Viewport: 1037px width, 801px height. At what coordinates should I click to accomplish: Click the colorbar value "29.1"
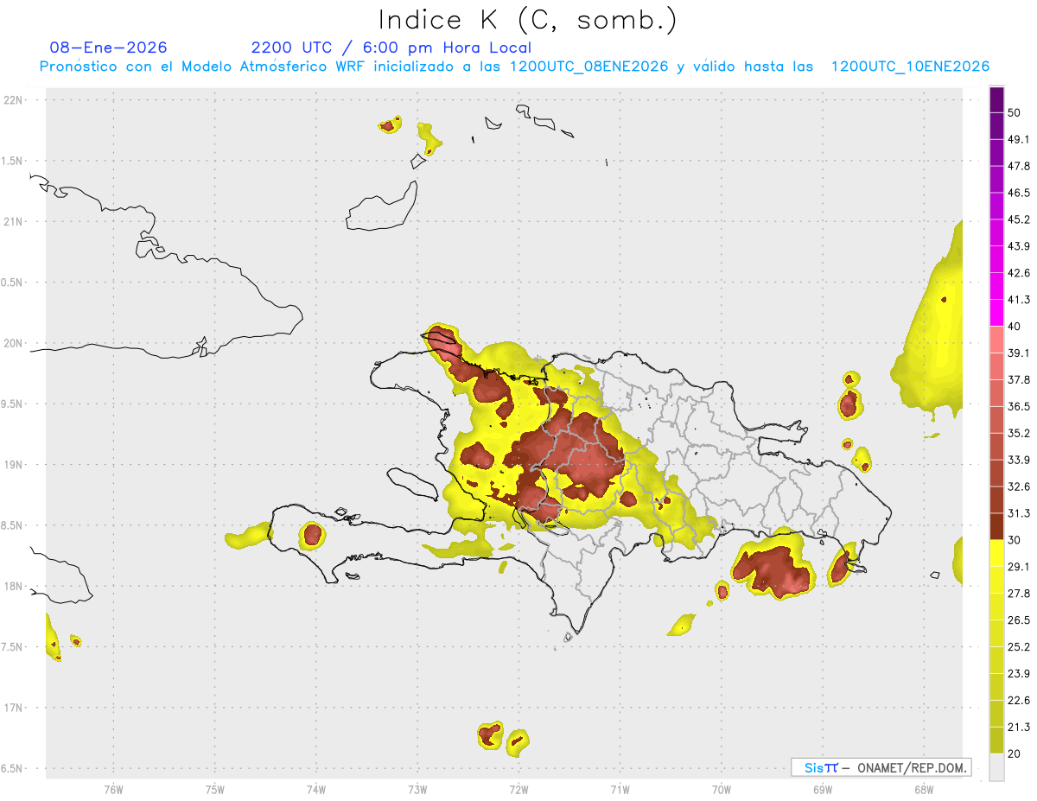click(1019, 567)
